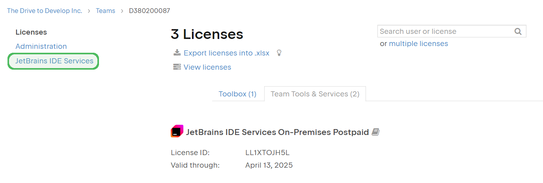
Task: Go to the Teams breadcrumb link
Action: pyautogui.click(x=105, y=11)
